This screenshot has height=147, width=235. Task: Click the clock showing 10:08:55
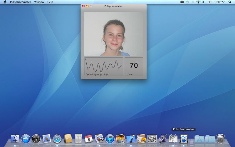[x=219, y=2]
